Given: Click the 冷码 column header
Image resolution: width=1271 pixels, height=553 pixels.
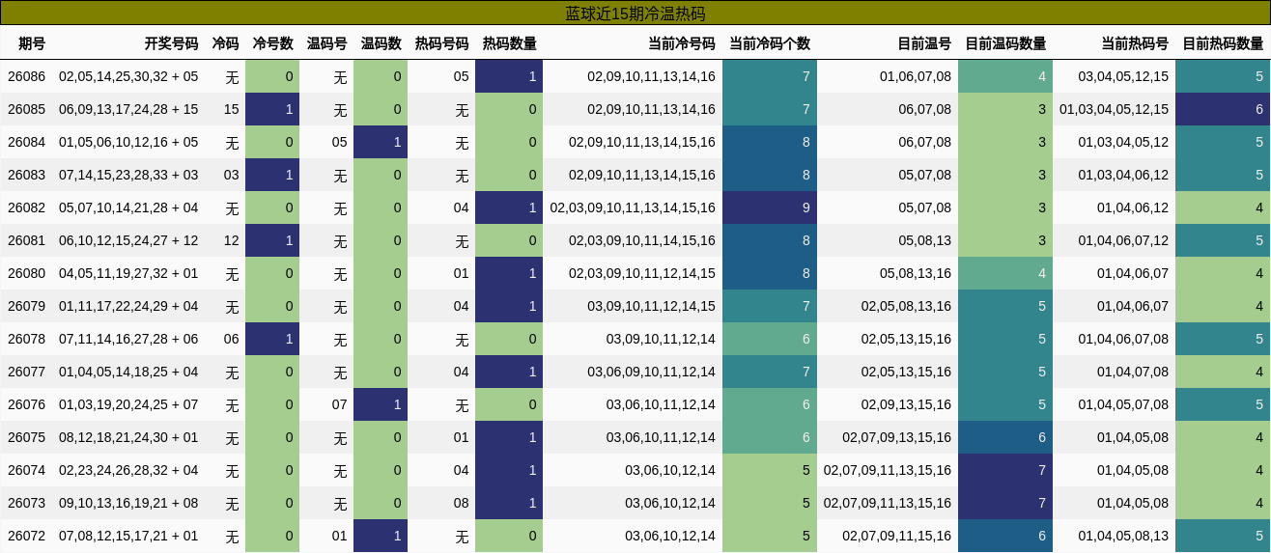Looking at the screenshot, I should tap(225, 43).
